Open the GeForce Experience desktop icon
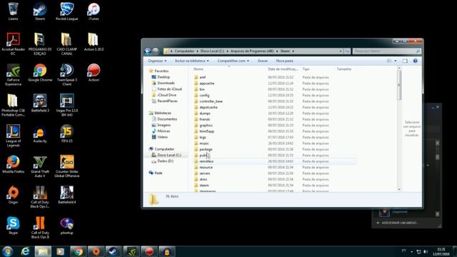457x257 pixels. click(13, 74)
